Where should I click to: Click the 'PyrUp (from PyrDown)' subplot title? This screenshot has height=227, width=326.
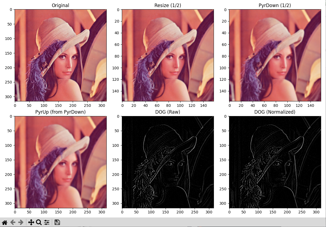click(61, 112)
